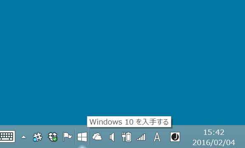245x148 pixels.
Task: Open Slack tray icon
Action: [37, 137]
